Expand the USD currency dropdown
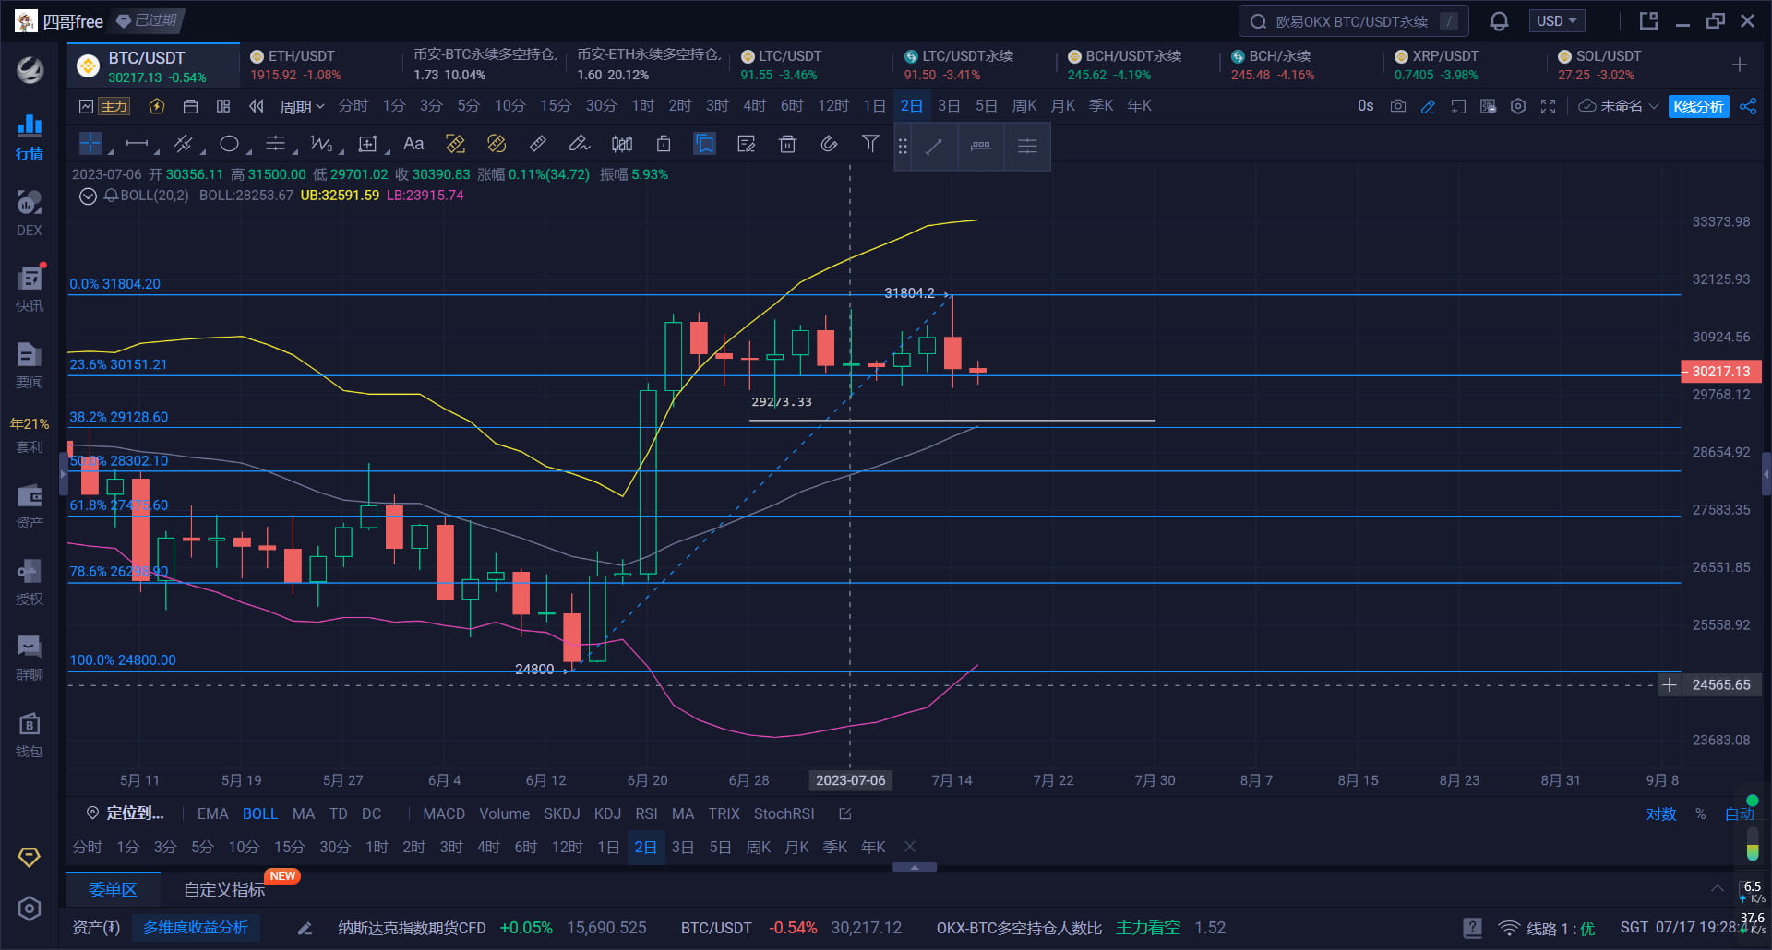The width and height of the screenshot is (1772, 950). pos(1556,21)
